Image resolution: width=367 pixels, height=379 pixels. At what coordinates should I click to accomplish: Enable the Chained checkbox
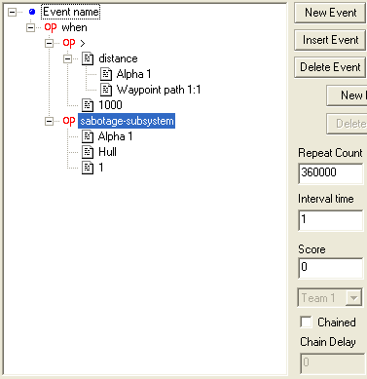(306, 322)
